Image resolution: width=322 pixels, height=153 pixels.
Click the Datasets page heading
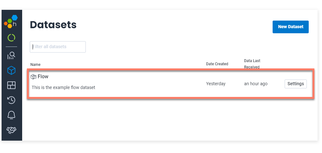(53, 25)
